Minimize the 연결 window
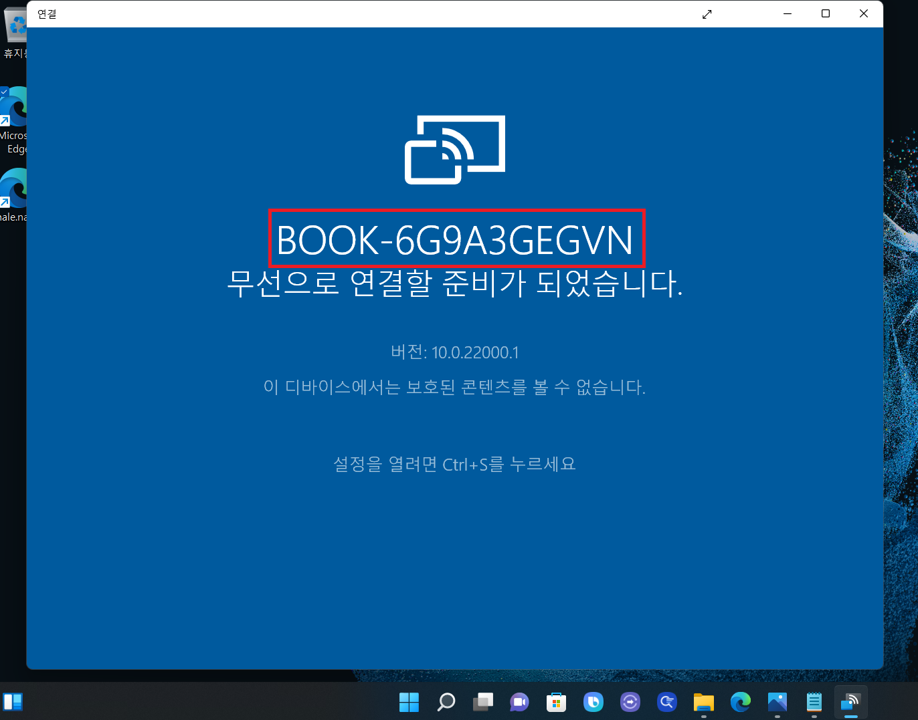This screenshot has height=720, width=918. 788,14
